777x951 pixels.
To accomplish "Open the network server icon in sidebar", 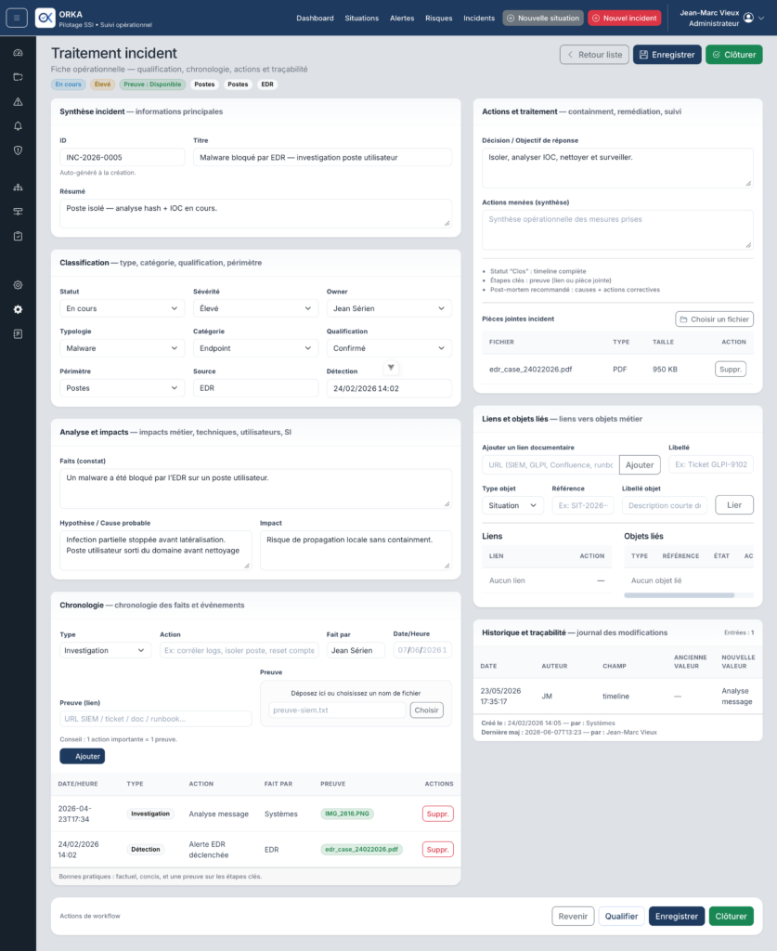I will click(19, 212).
